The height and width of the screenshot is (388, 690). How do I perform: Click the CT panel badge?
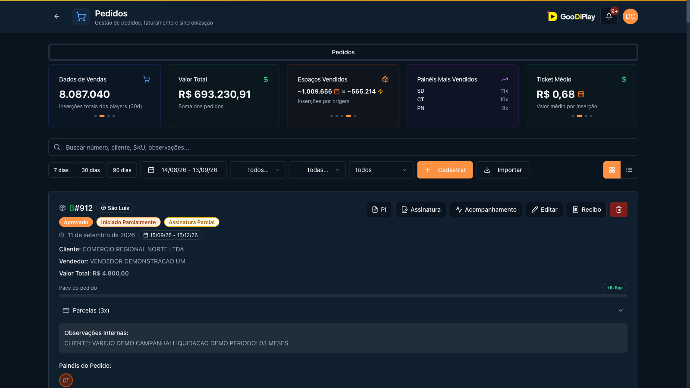pyautogui.click(x=66, y=380)
